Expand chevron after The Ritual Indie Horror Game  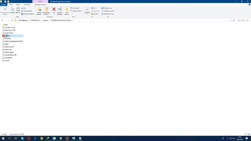coord(72,20)
